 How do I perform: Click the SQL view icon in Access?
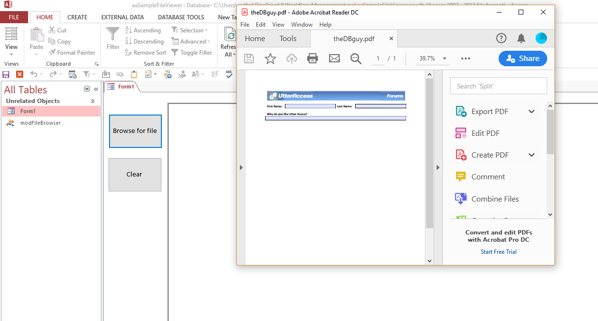click(x=120, y=74)
